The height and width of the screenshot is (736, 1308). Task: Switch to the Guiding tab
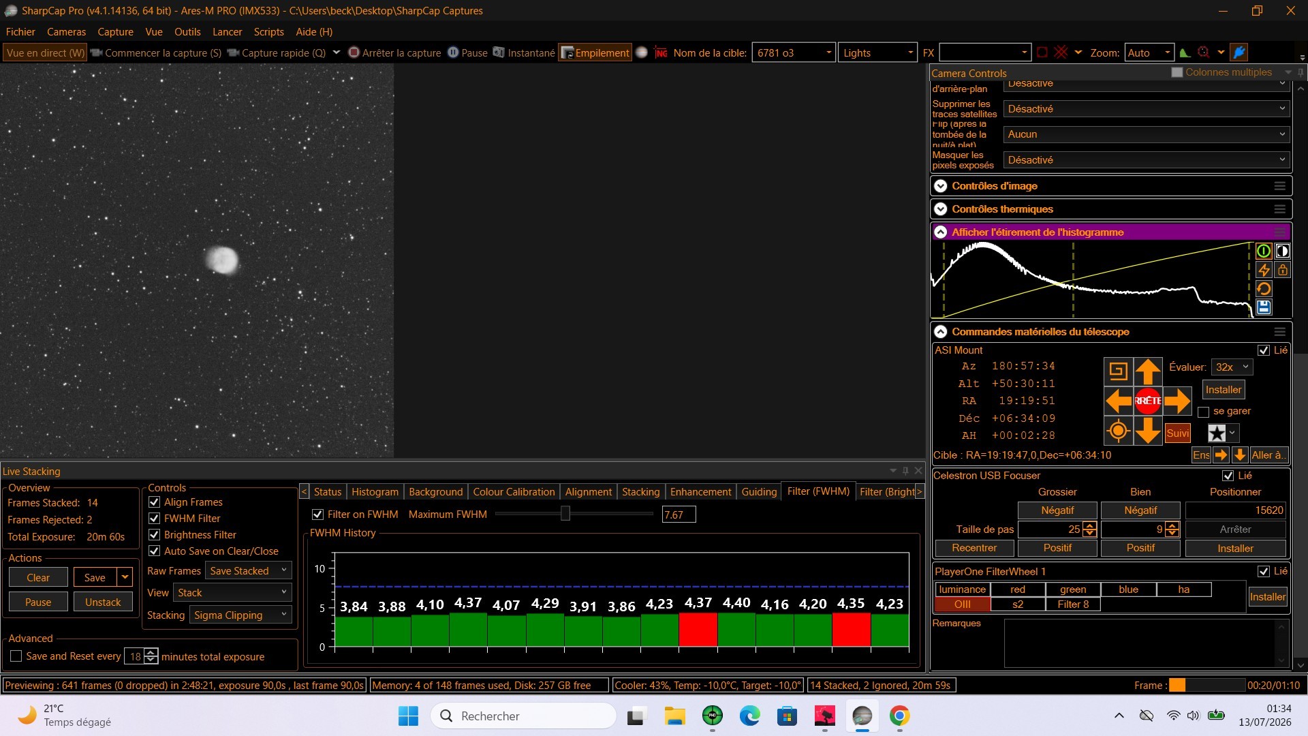click(759, 492)
